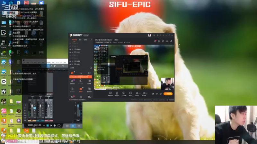Open the highlighted orange danmaku tool icon
Screen dimensions: 257x144
click(81, 90)
